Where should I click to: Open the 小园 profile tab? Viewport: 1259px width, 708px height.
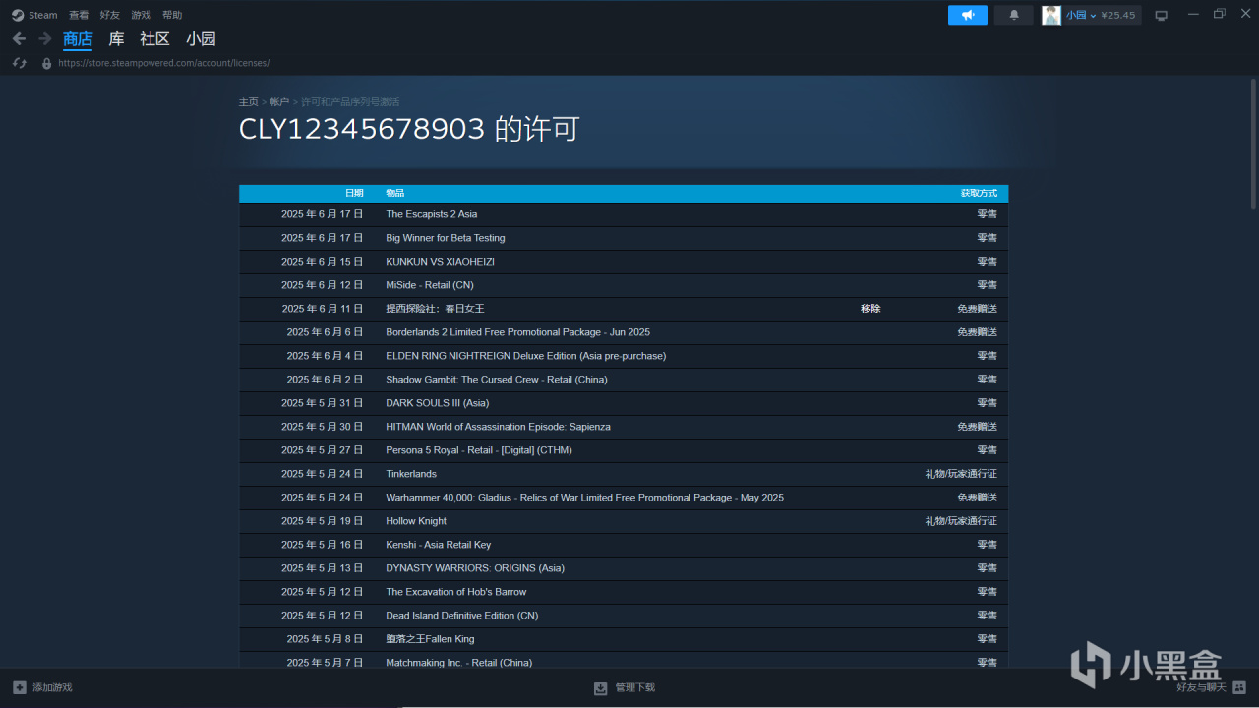click(x=201, y=39)
